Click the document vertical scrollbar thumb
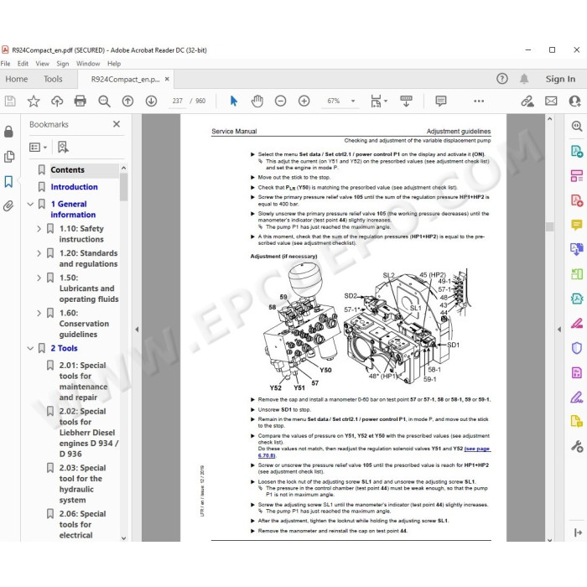This screenshot has width=587, height=587. point(549,227)
